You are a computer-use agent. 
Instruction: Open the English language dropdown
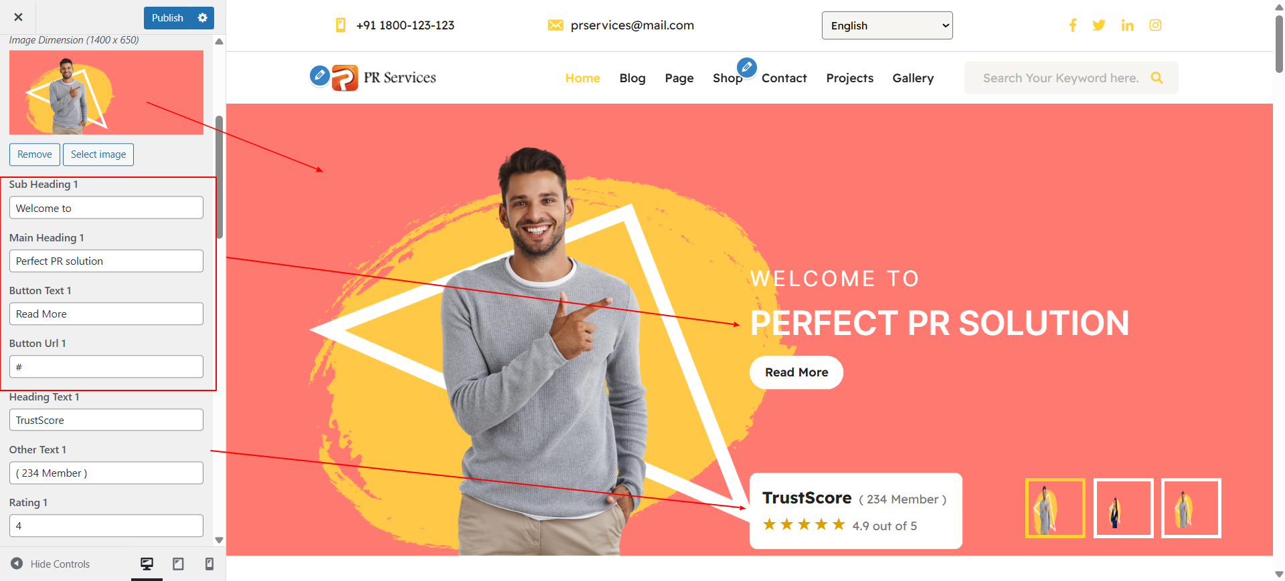tap(887, 25)
